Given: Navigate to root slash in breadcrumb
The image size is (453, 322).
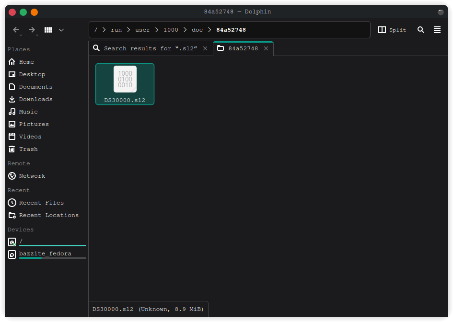Looking at the screenshot, I should coord(95,30).
